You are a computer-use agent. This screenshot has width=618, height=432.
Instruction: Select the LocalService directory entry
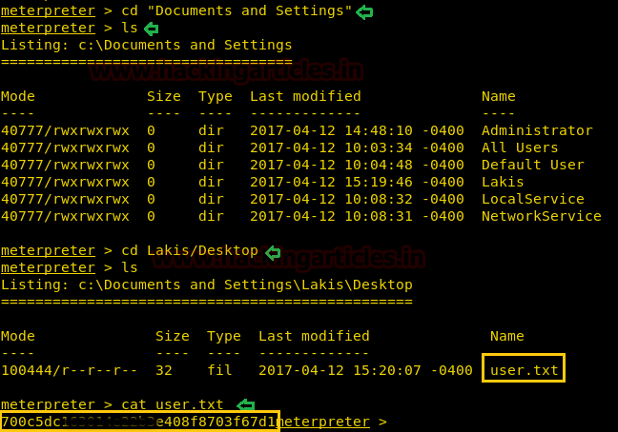532,199
